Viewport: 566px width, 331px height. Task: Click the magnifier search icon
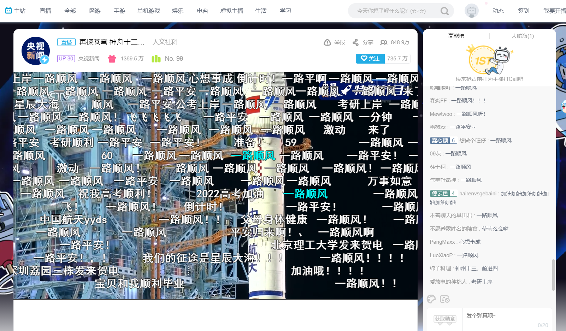(444, 11)
